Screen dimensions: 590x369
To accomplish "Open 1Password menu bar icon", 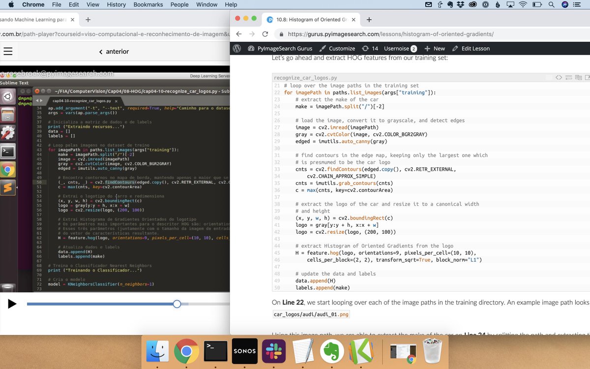I will point(485,4).
